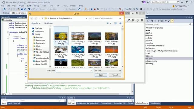The width and height of the screenshot is (194, 109).
Task: Expand the File name combo box arrow
Action: click(x=92, y=71)
